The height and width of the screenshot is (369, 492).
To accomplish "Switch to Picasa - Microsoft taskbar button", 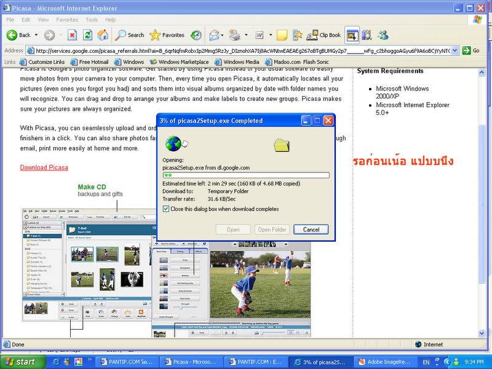I will [191, 362].
